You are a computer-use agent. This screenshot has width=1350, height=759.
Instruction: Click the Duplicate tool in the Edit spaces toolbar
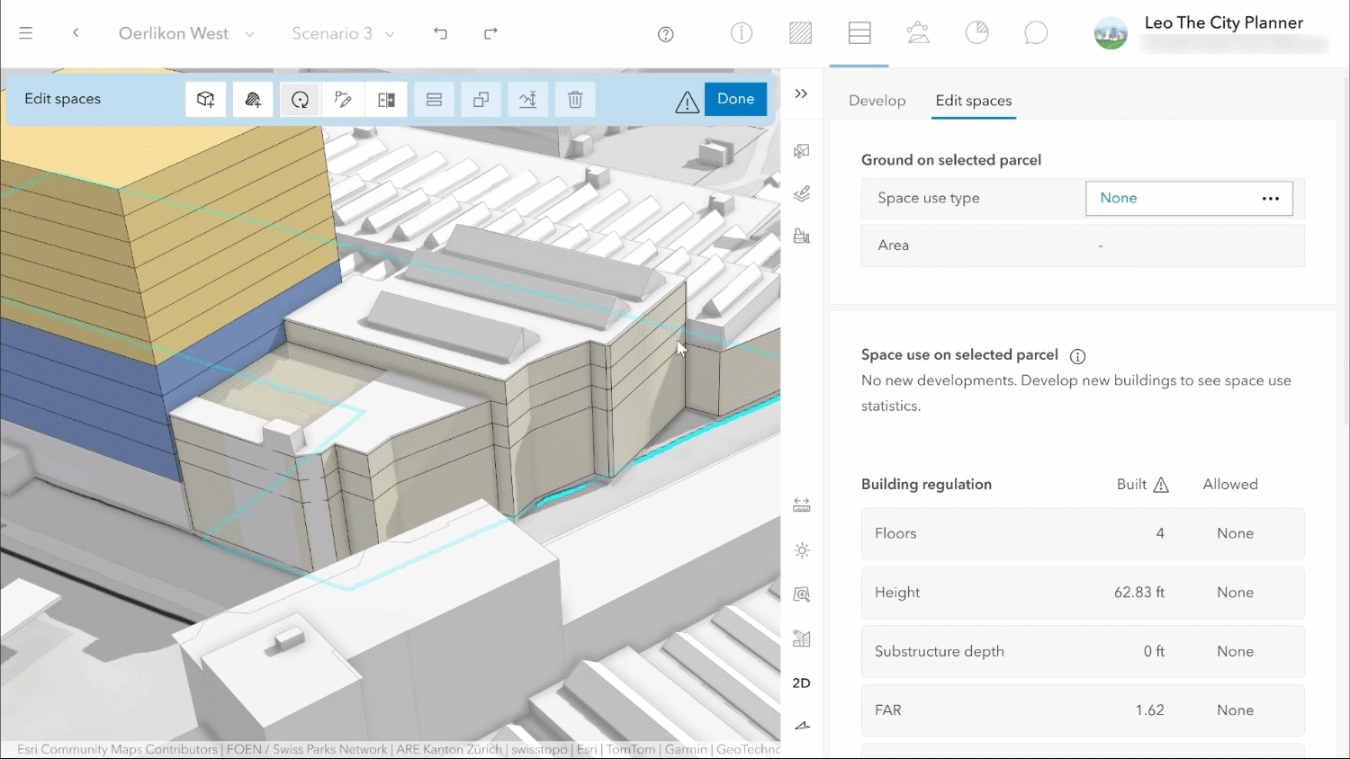(481, 99)
